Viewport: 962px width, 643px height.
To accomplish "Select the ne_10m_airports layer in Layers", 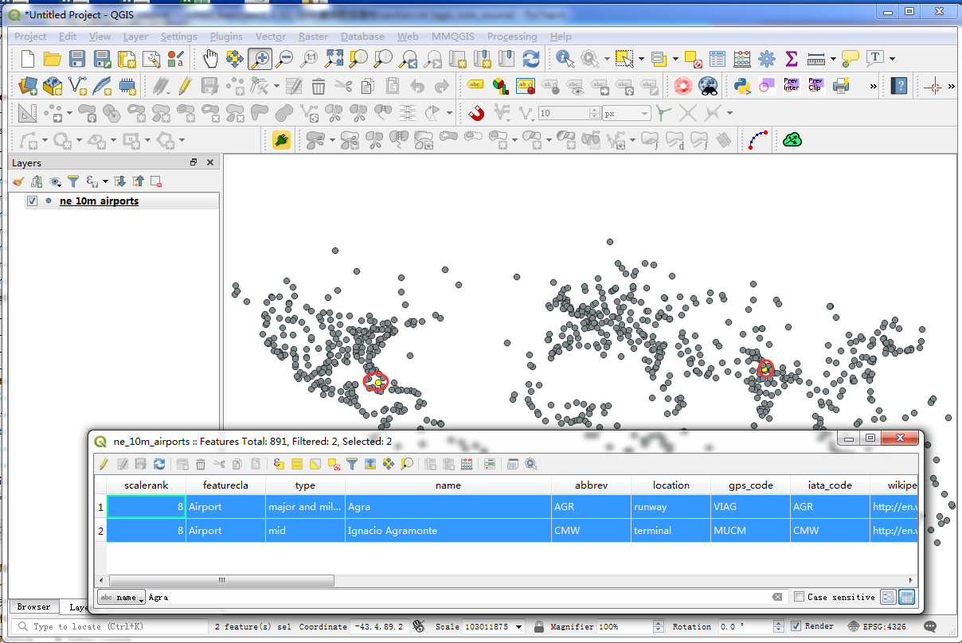I will pyautogui.click(x=99, y=201).
